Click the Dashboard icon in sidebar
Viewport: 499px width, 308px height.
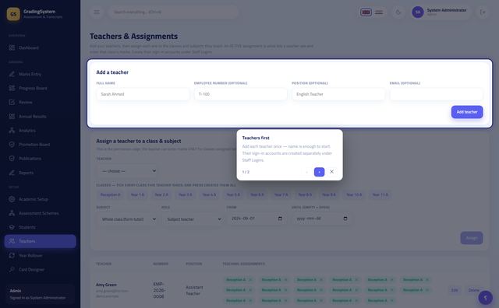pos(12,47)
